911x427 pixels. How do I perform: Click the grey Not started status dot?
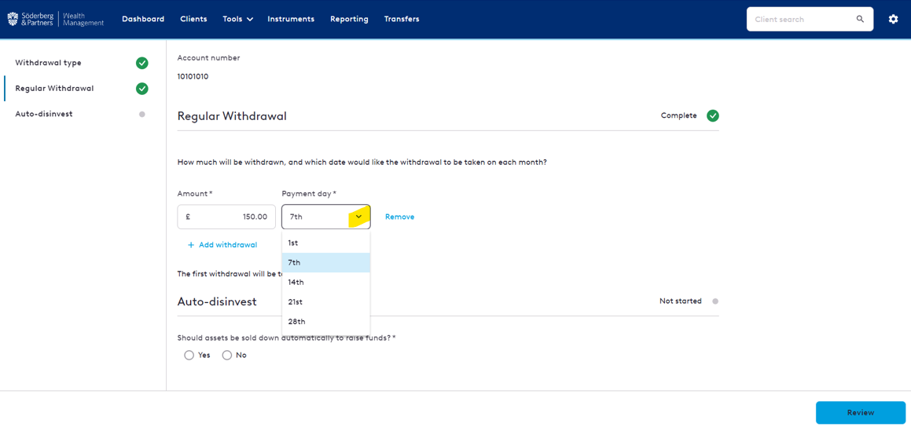(x=715, y=301)
